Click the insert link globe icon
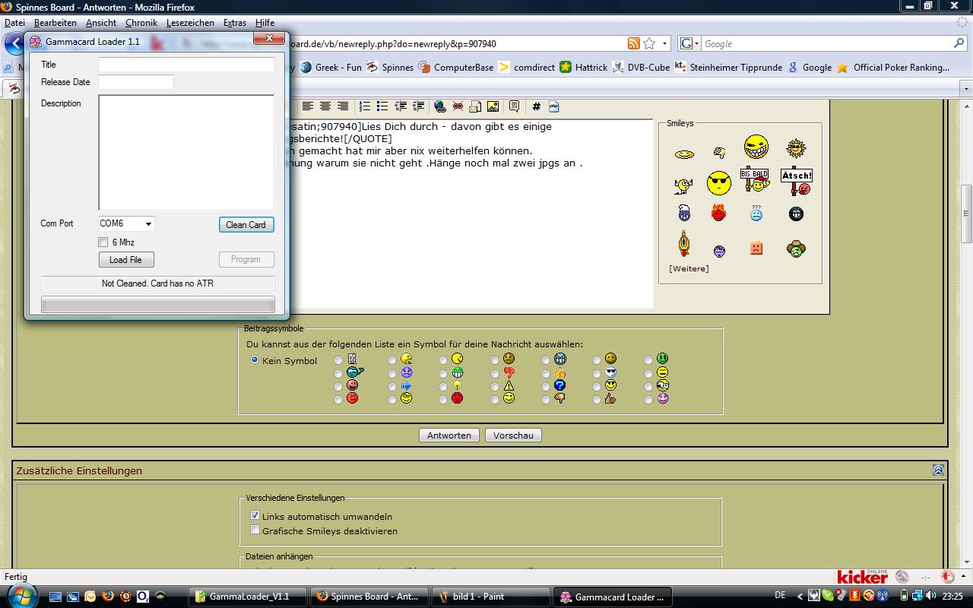Viewport: 973px width, 608px height. click(439, 106)
